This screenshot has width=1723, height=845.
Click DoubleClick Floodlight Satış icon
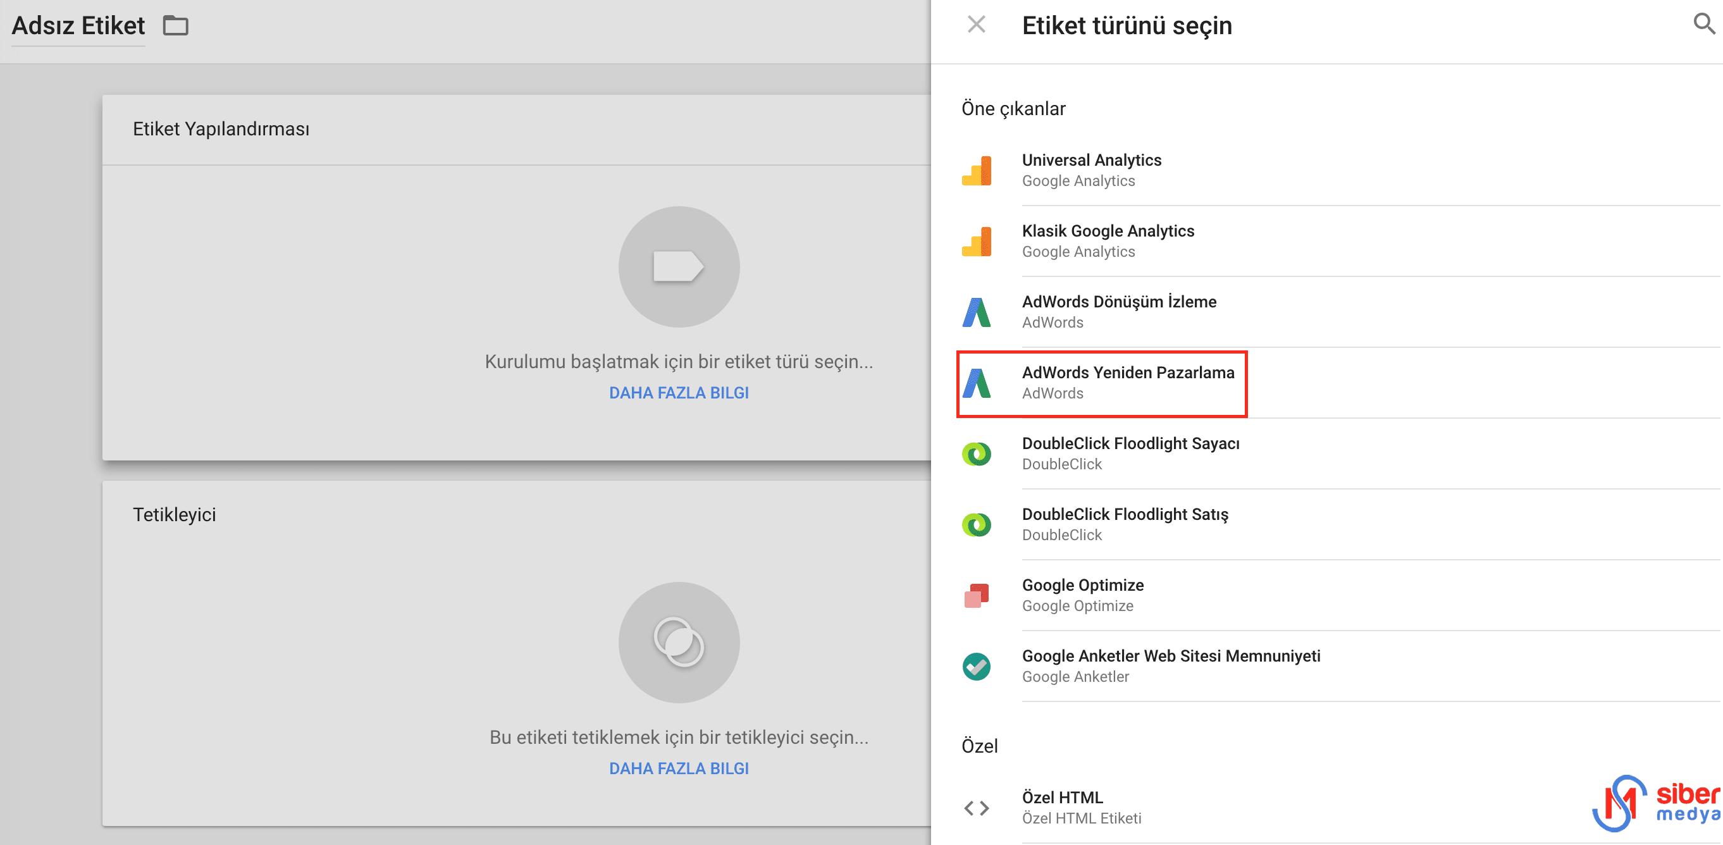pyautogui.click(x=977, y=524)
